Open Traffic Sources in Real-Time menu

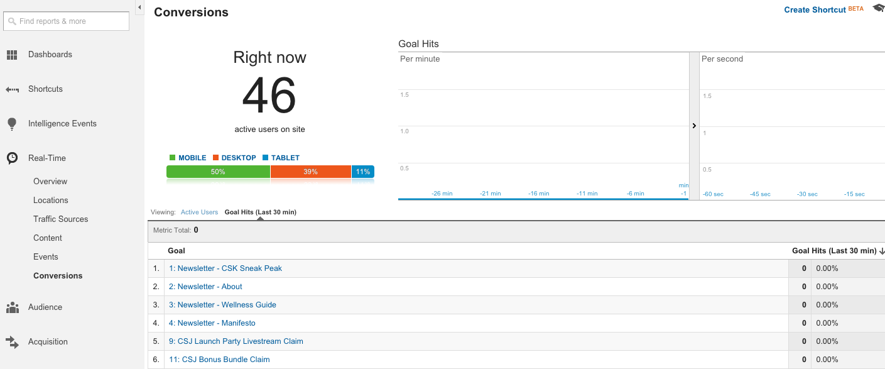pos(60,219)
